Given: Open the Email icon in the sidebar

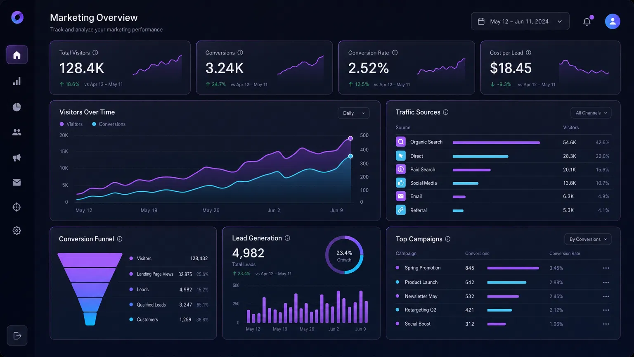Looking at the screenshot, I should point(17,182).
